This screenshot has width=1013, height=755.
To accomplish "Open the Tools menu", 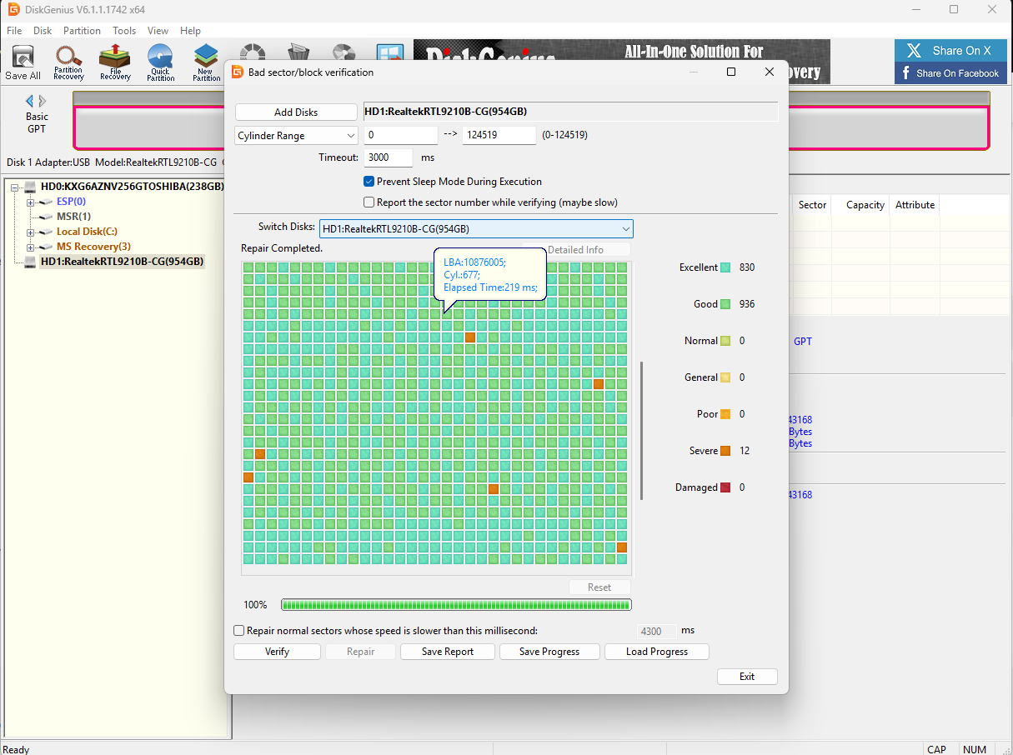I will 124,31.
